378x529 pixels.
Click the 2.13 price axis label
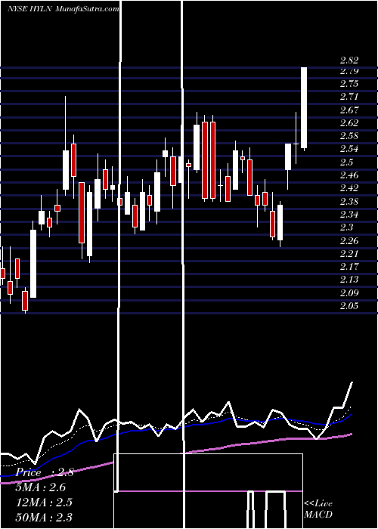tap(349, 280)
